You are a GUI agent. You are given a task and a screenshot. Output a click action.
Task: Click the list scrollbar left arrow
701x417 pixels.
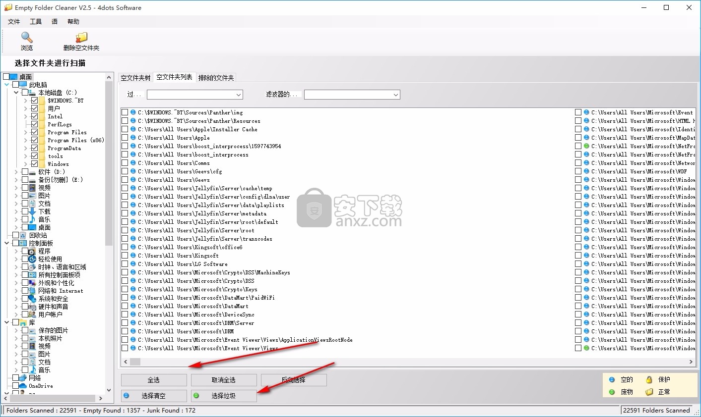(x=125, y=362)
